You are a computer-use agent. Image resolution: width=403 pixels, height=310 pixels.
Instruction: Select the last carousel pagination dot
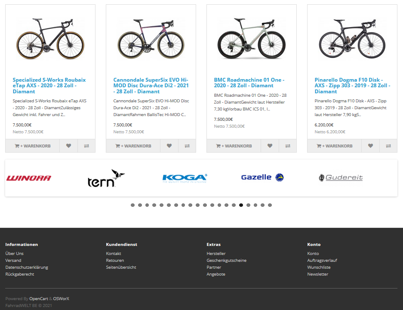pos(270,205)
